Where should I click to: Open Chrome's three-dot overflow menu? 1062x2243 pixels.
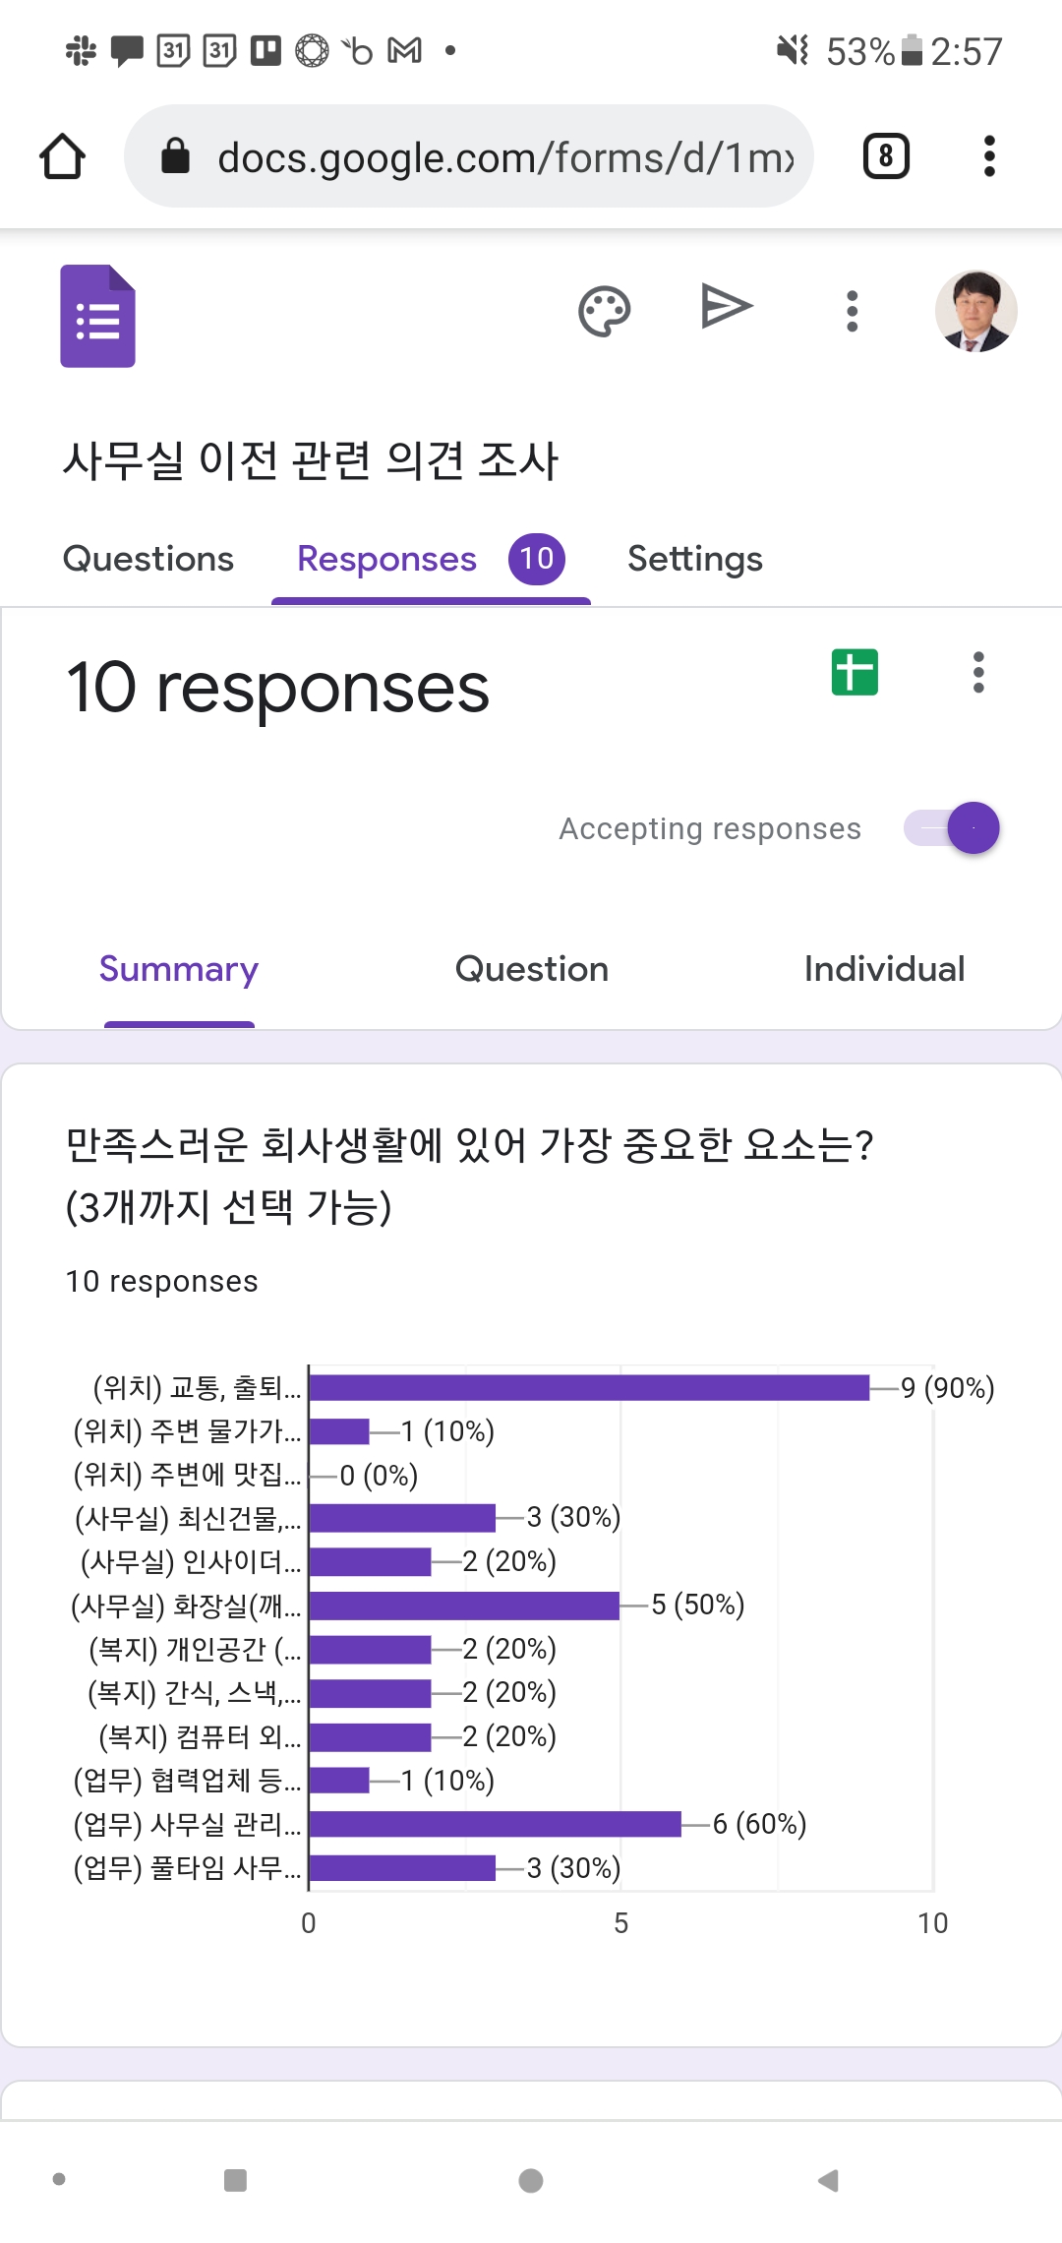989,156
